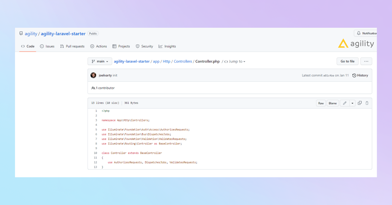
Task: Click line number 10 in code
Action: [x=95, y=153]
